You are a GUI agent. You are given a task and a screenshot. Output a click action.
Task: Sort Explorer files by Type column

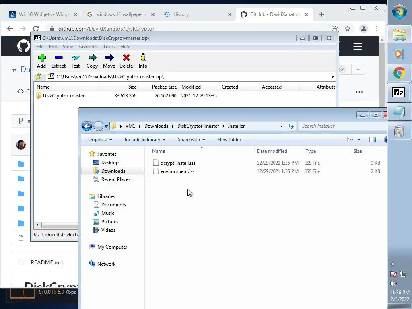point(311,151)
